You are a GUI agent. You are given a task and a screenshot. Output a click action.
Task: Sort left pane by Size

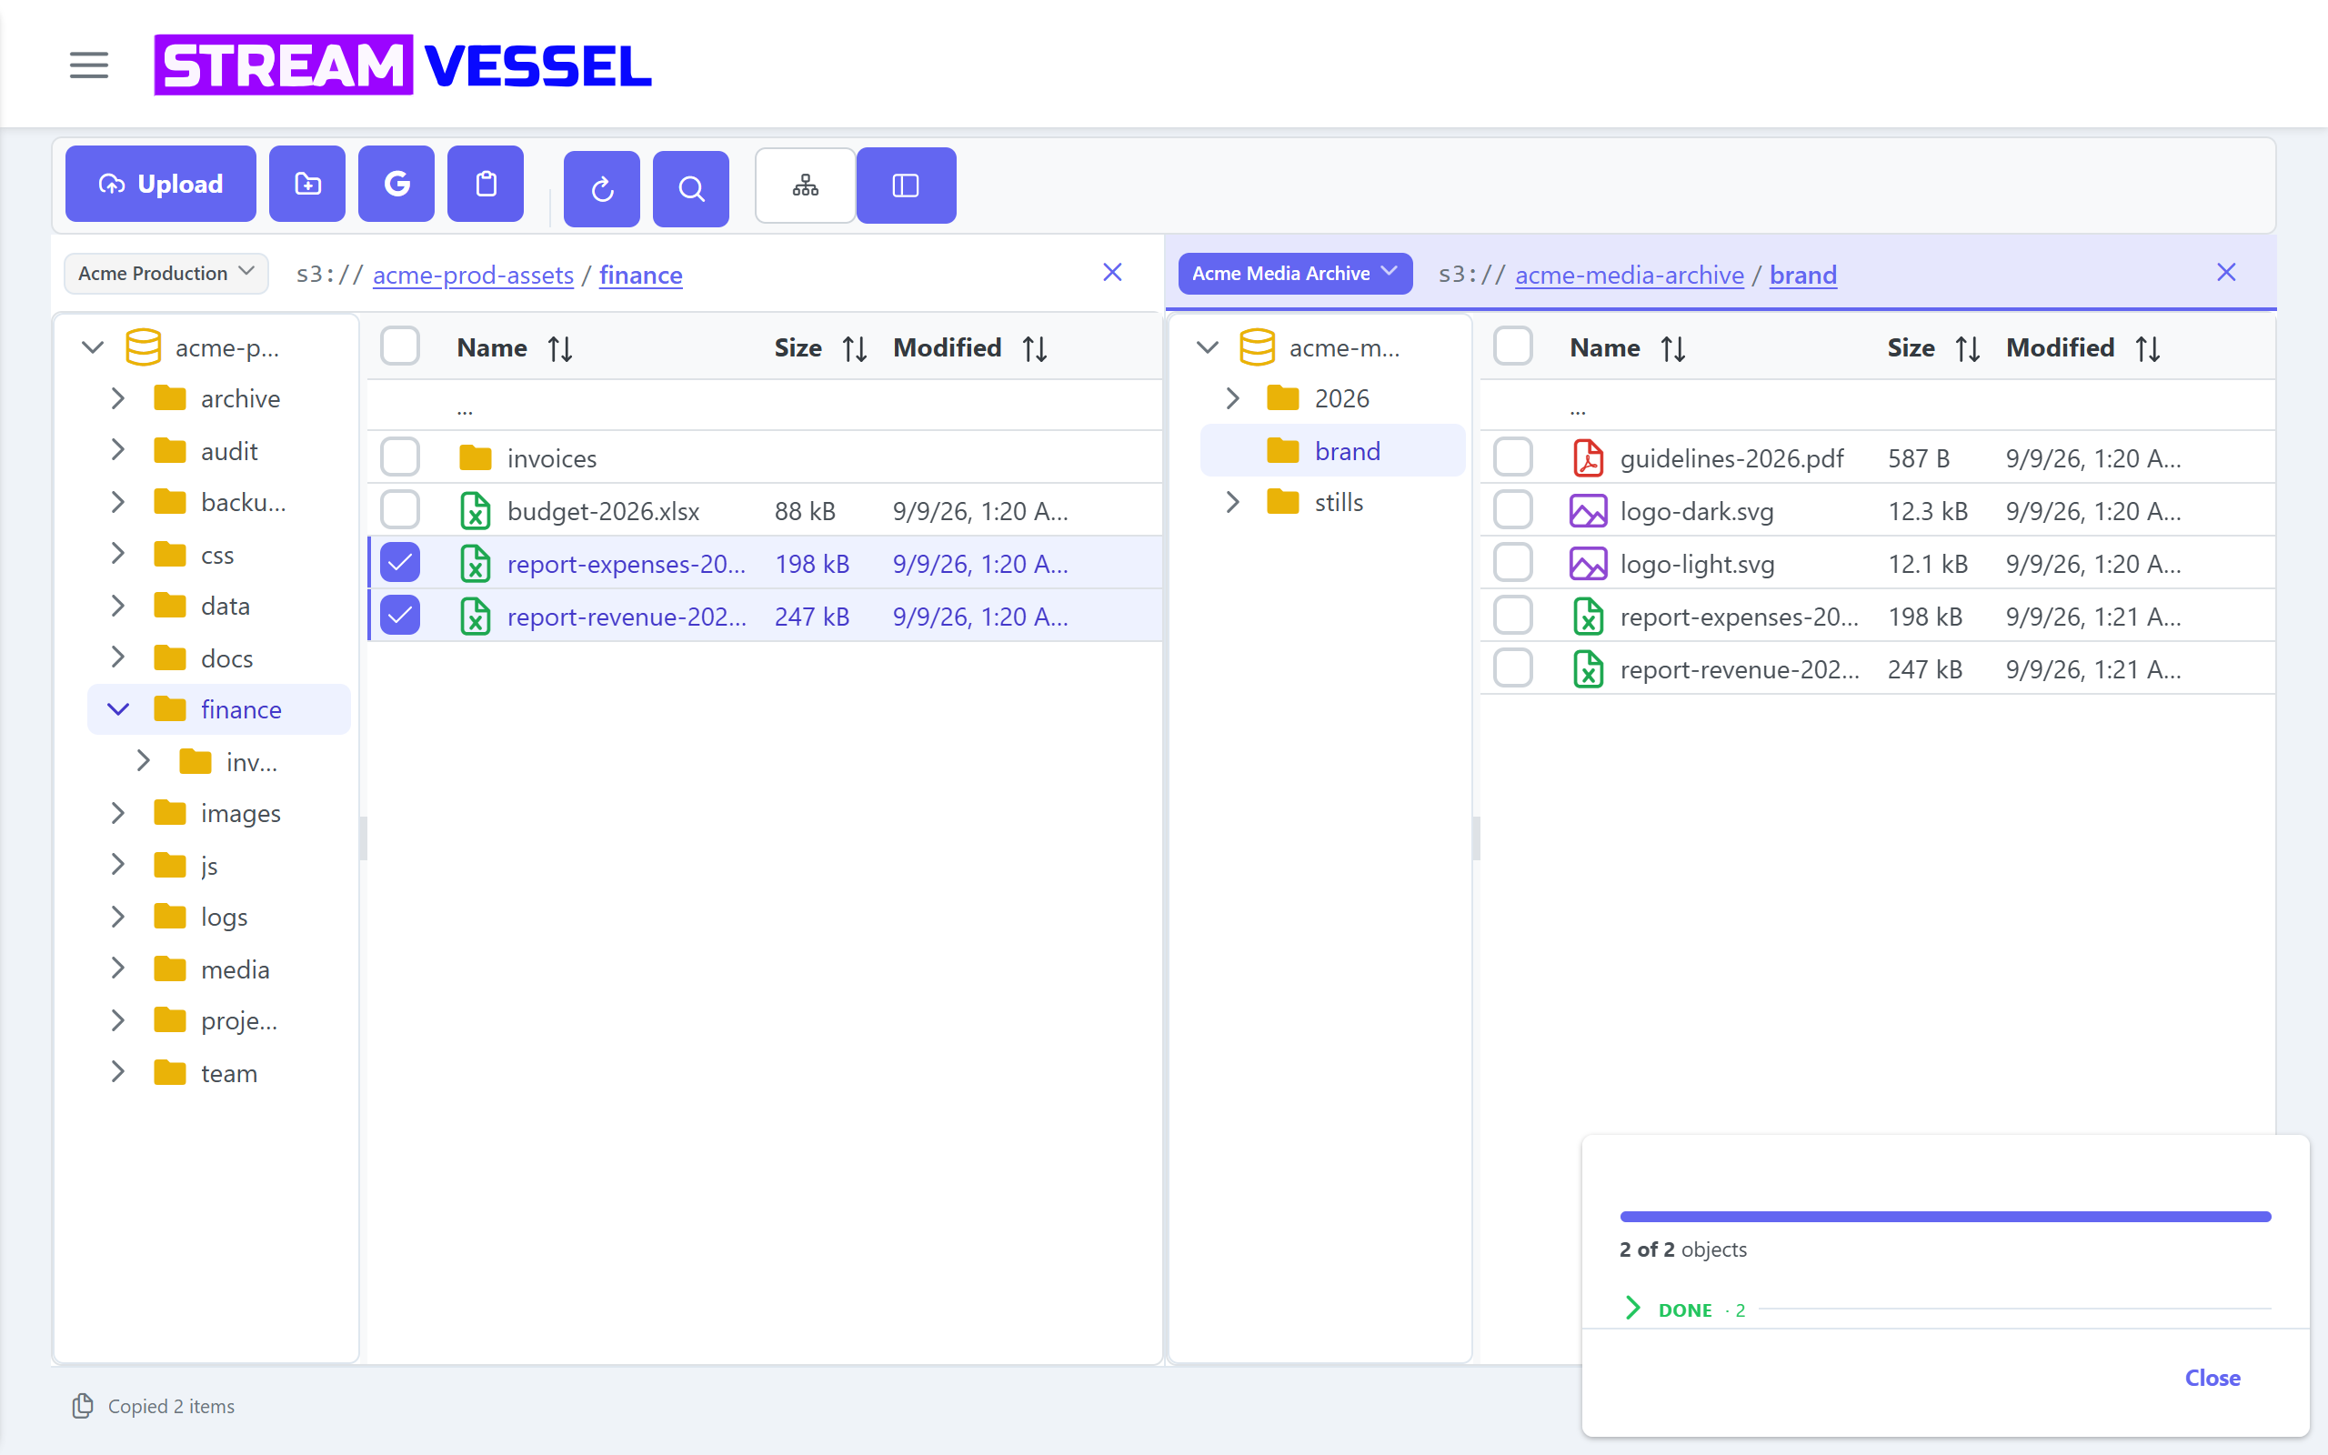click(x=854, y=348)
